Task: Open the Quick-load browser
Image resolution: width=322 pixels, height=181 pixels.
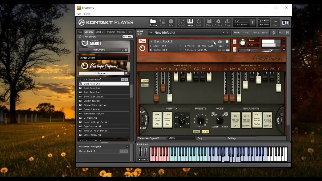Action: [x=199, y=22]
